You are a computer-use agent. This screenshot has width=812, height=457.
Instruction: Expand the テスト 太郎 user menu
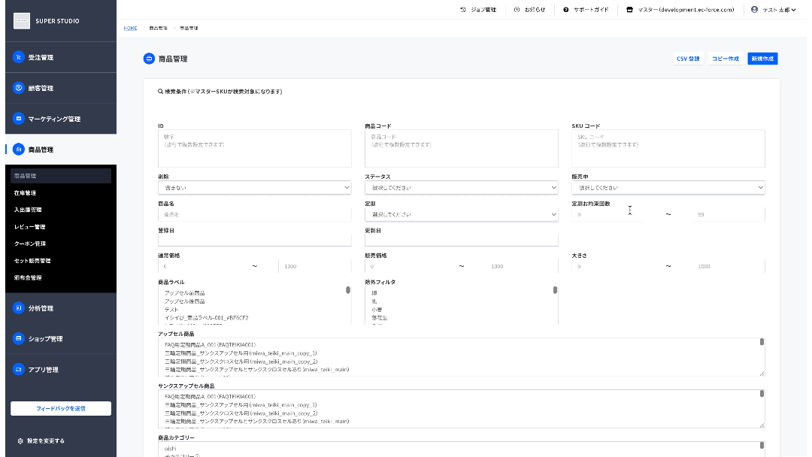click(x=779, y=10)
